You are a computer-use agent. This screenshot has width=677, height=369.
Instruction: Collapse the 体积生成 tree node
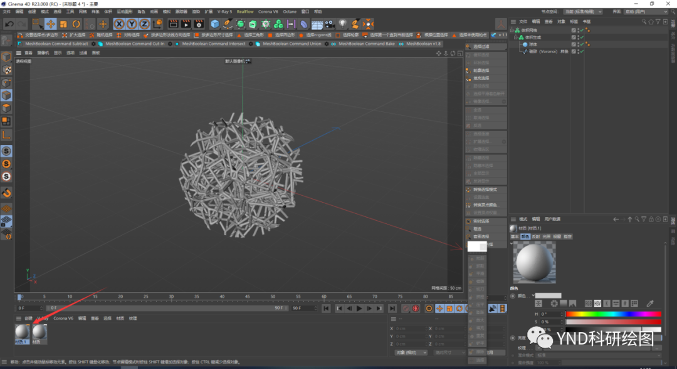515,38
